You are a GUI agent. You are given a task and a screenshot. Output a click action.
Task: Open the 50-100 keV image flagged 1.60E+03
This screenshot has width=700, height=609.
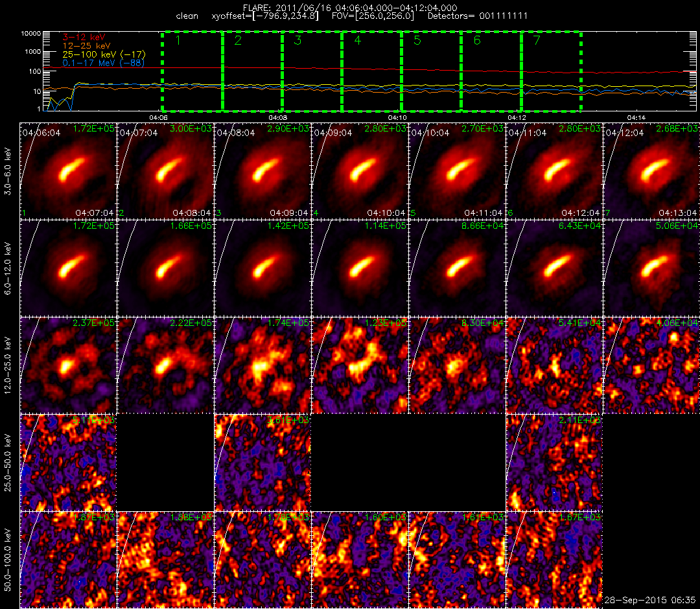click(360, 560)
